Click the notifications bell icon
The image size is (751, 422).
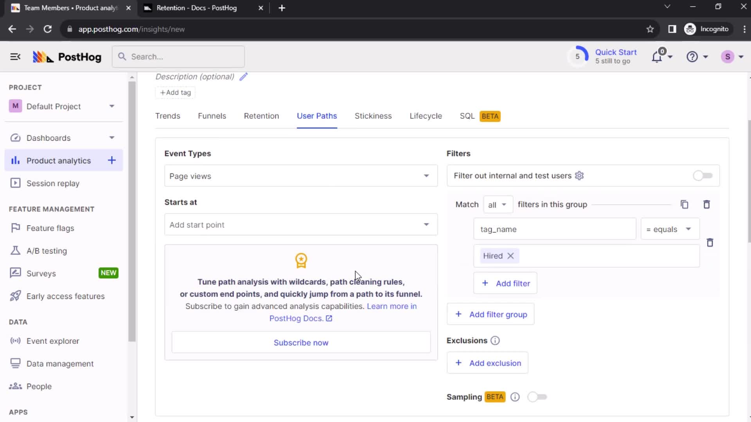point(660,57)
